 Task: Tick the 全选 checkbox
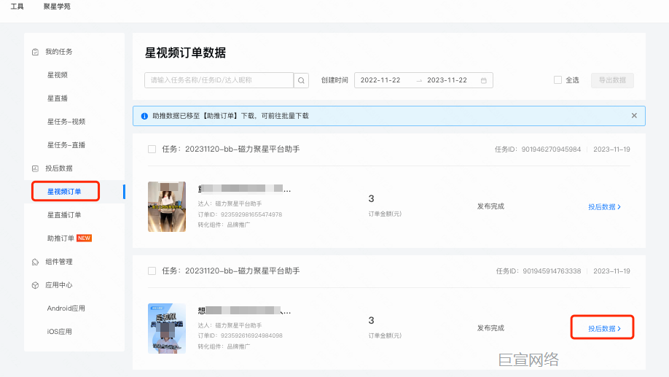click(x=557, y=79)
